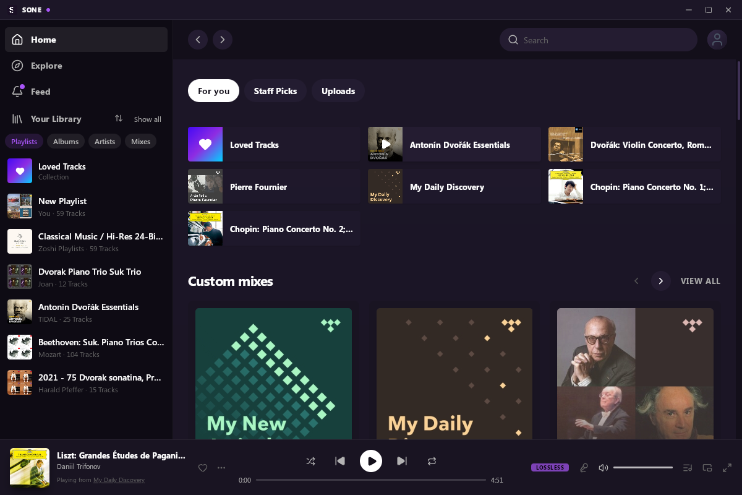The width and height of the screenshot is (742, 495).
Task: Filter library by Artists
Action: (x=104, y=142)
